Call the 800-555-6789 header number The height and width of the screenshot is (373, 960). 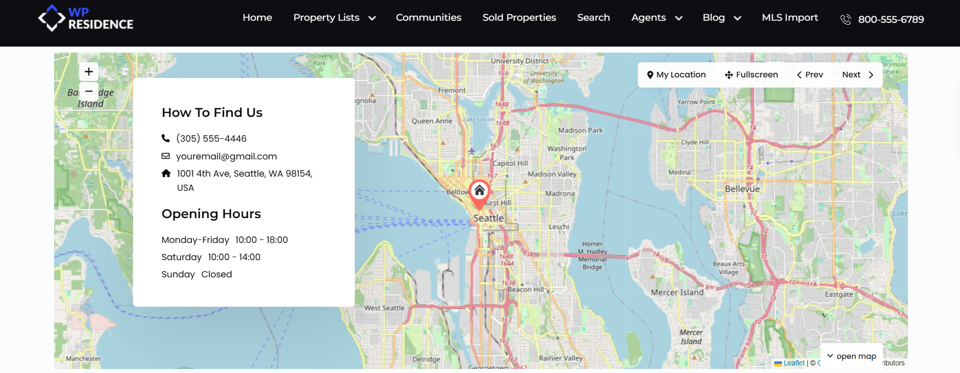[x=891, y=20]
